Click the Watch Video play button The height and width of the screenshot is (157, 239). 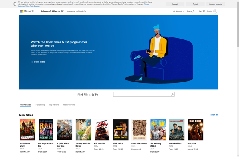[38, 62]
